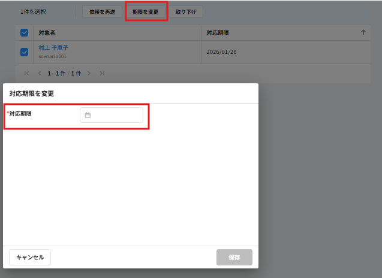Click the 取り下げ button
The image size is (382, 278).
pos(186,12)
